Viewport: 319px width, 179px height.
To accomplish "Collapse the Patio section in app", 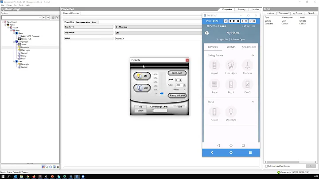I will coord(253,102).
